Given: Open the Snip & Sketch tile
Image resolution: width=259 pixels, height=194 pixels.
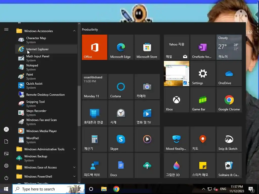Looking at the screenshot, I should click(x=229, y=139).
